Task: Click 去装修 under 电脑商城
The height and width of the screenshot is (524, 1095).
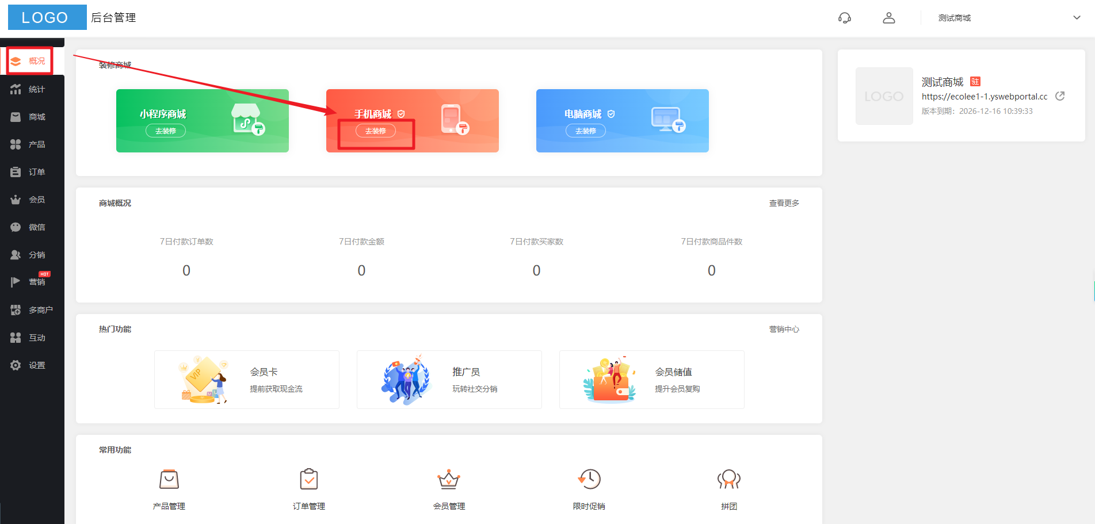Action: (586, 131)
